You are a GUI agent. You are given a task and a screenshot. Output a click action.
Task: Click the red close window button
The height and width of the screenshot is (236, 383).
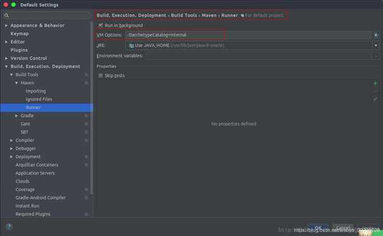tap(6, 4)
